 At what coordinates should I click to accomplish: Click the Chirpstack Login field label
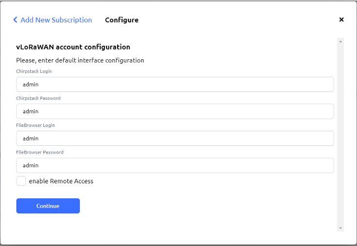tap(34, 71)
